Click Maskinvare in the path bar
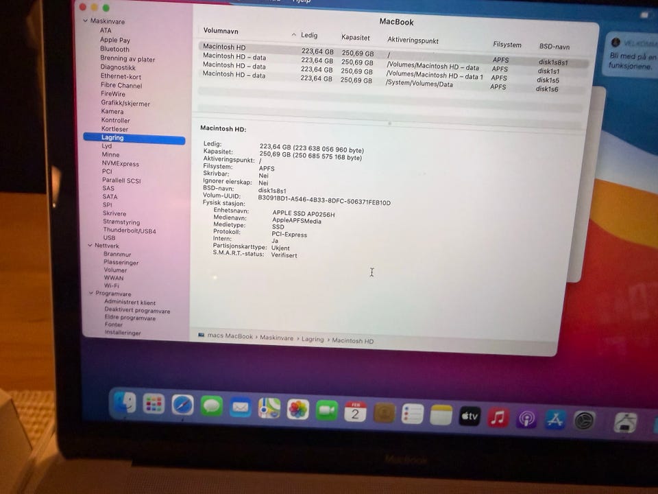Image resolution: width=658 pixels, height=494 pixels. tap(276, 338)
